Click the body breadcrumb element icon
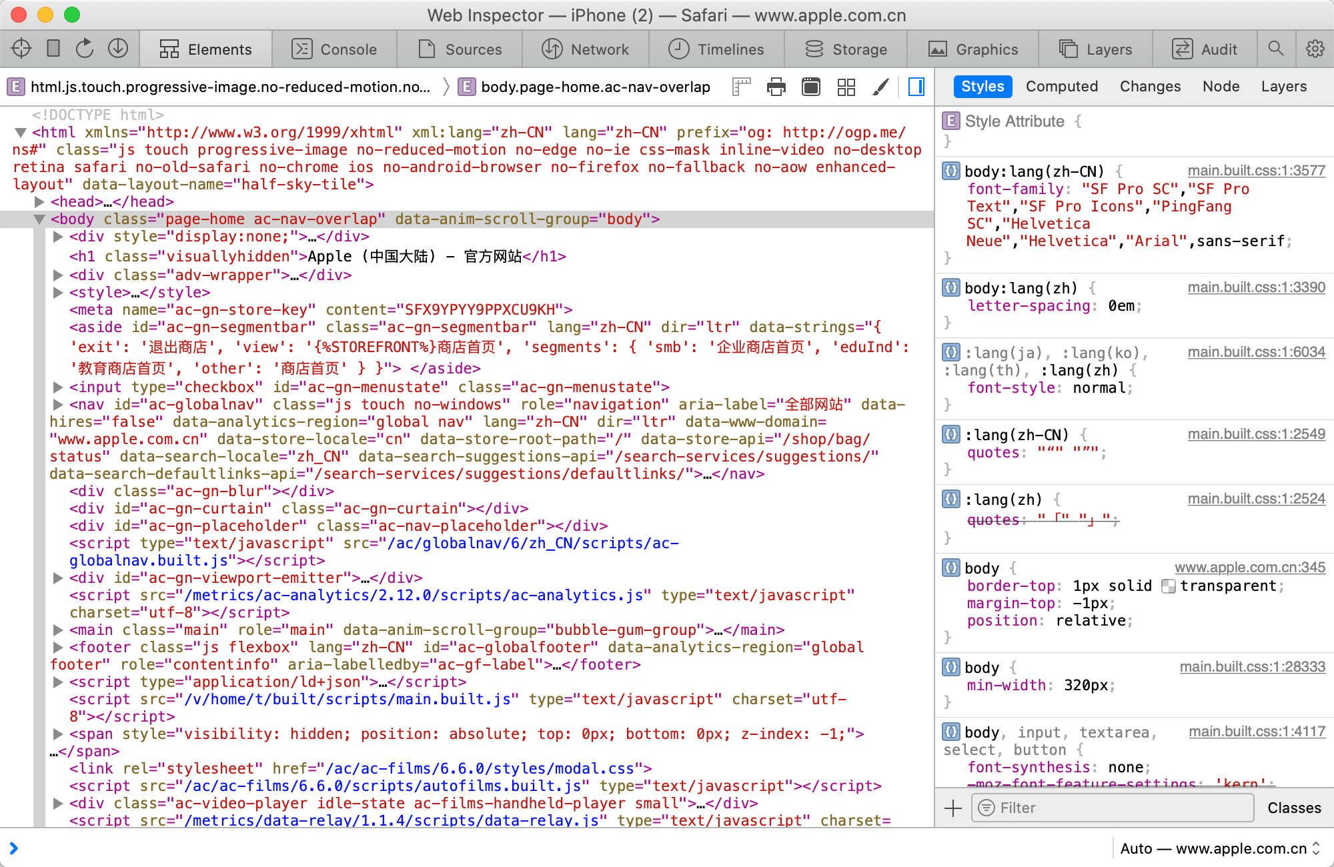The image size is (1334, 867). click(x=467, y=87)
